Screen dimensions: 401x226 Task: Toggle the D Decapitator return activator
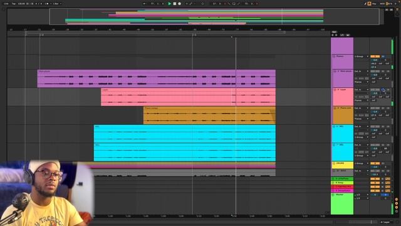click(x=375, y=191)
